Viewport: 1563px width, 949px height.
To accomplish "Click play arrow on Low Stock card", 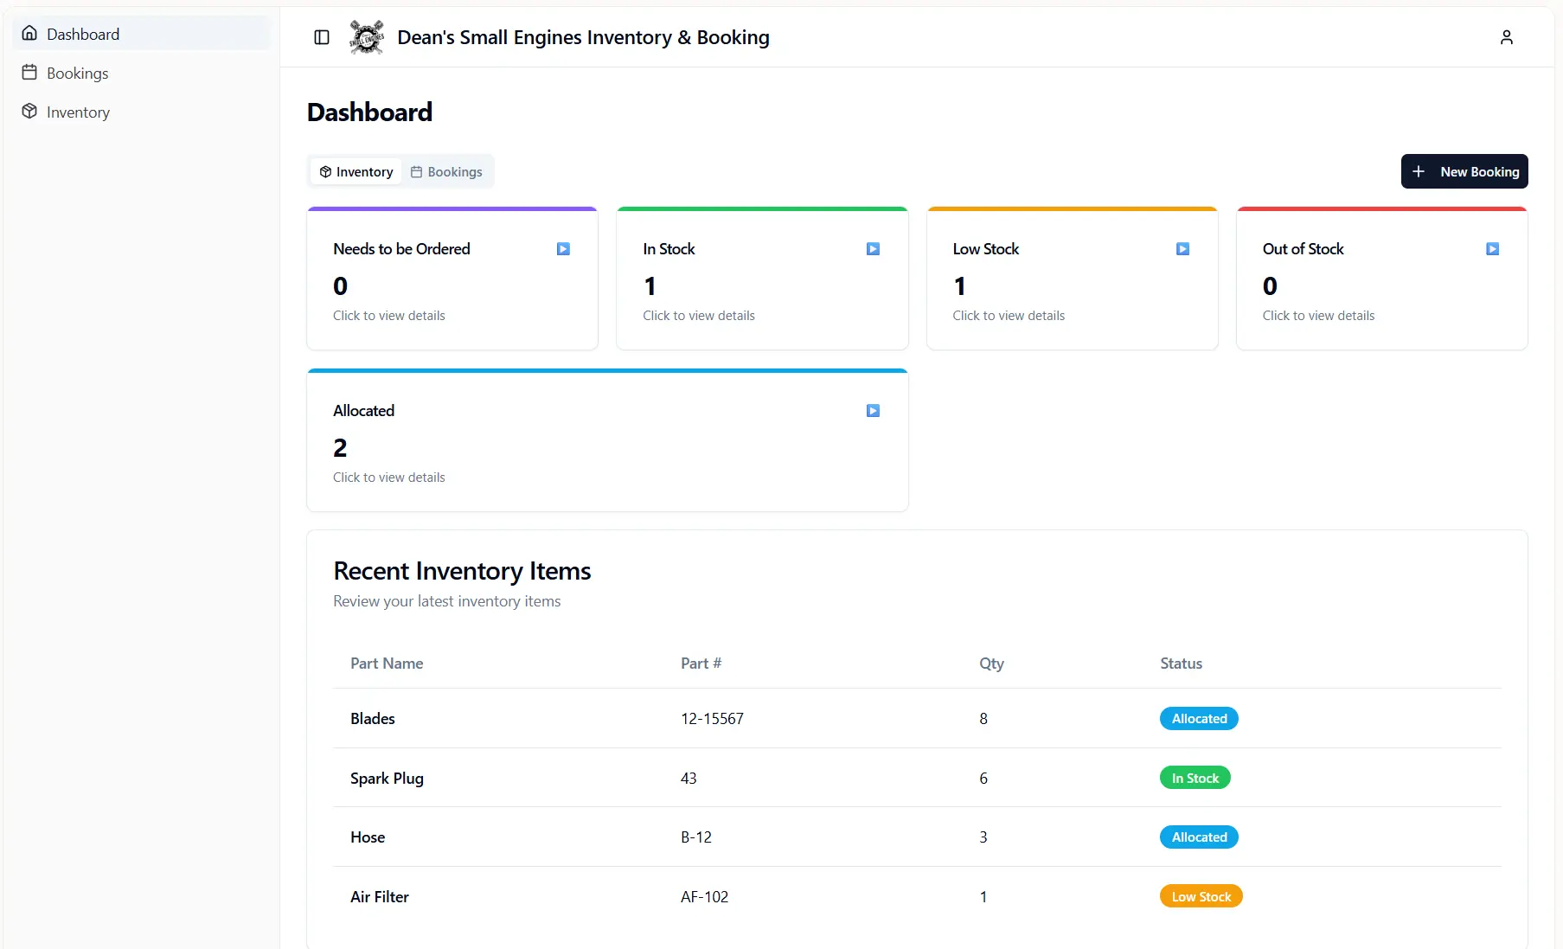I will [x=1182, y=249].
